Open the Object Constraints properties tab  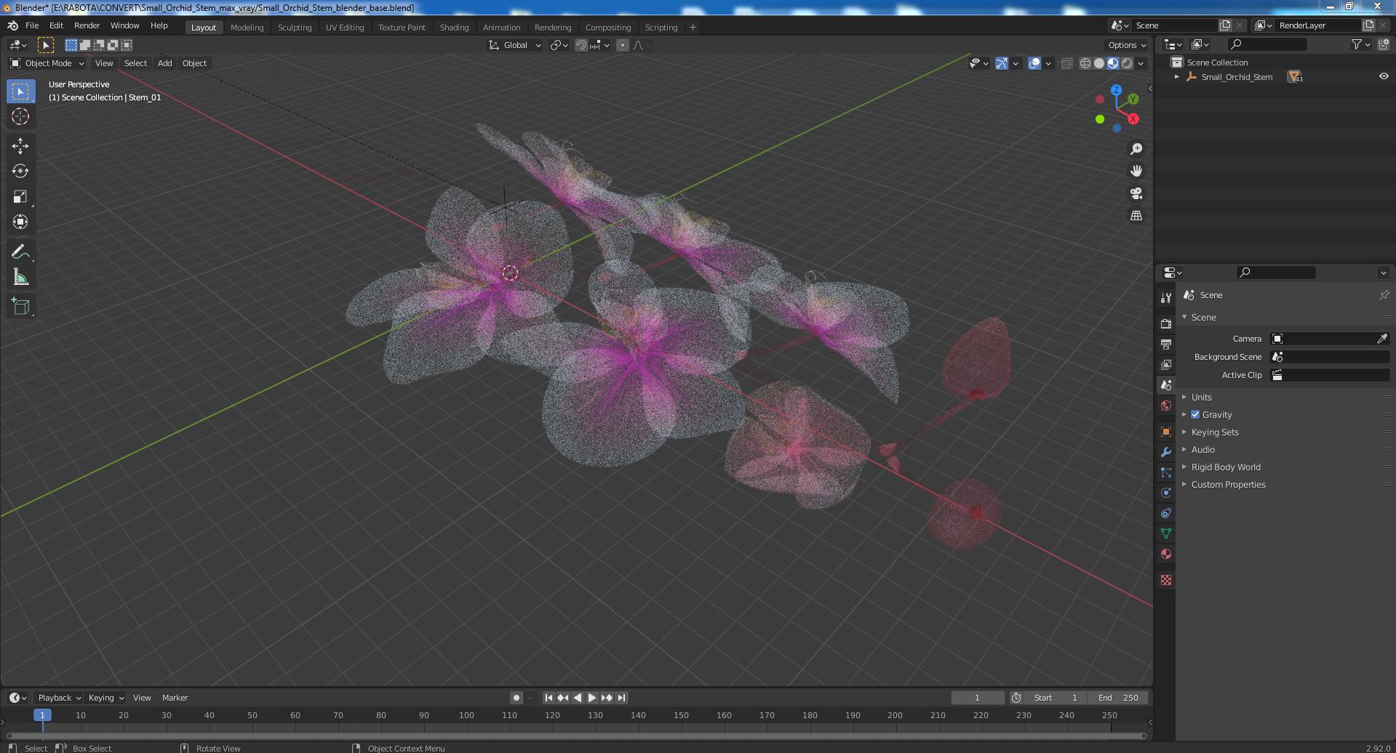(1166, 513)
